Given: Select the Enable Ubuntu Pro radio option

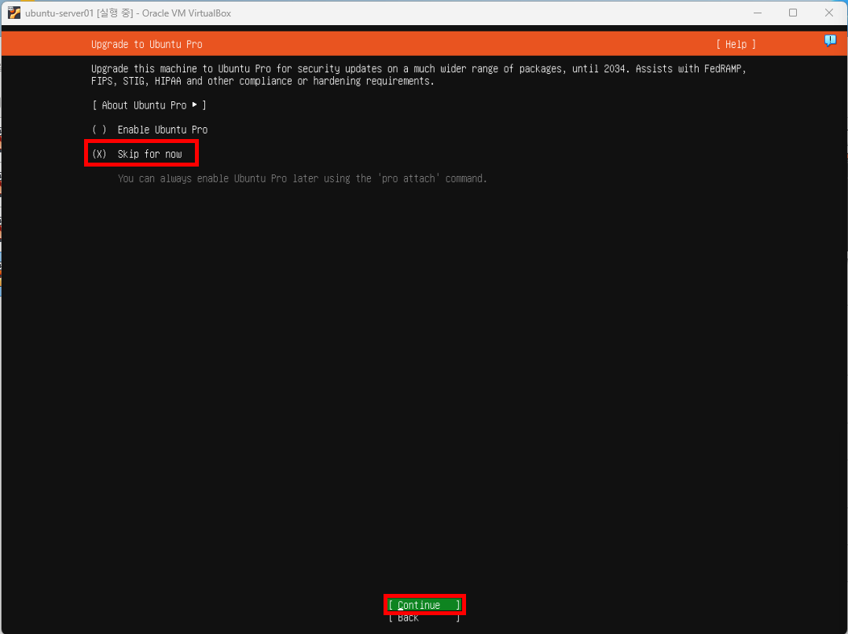Looking at the screenshot, I should click(150, 130).
